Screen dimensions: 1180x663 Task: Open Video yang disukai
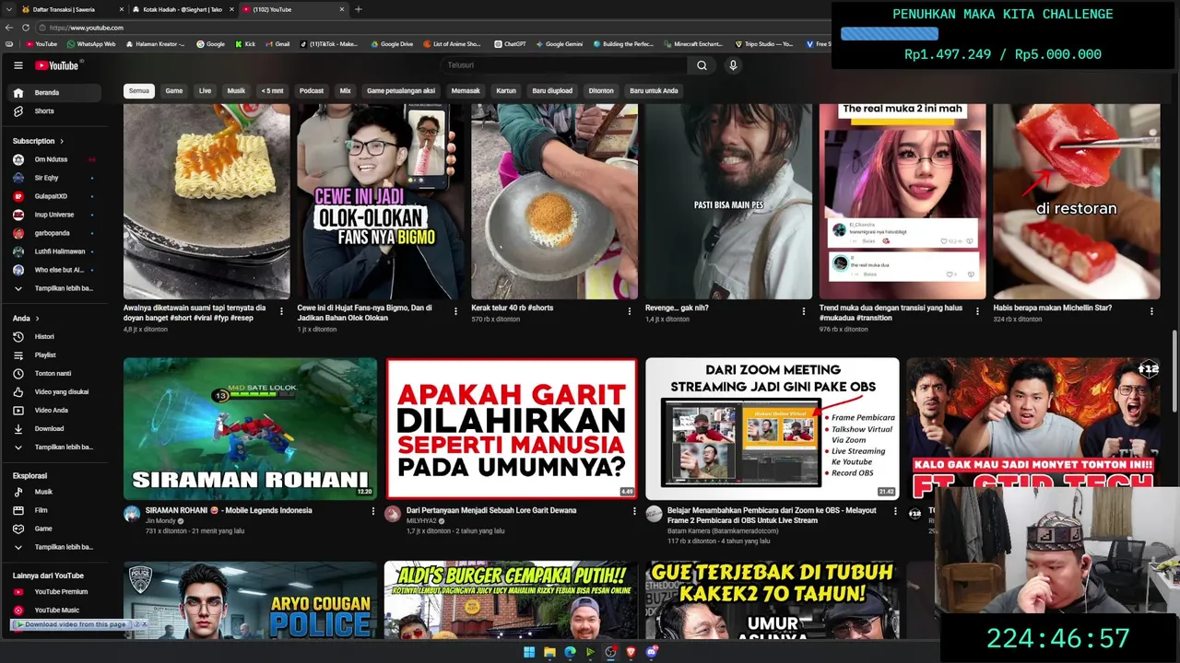coord(54,392)
